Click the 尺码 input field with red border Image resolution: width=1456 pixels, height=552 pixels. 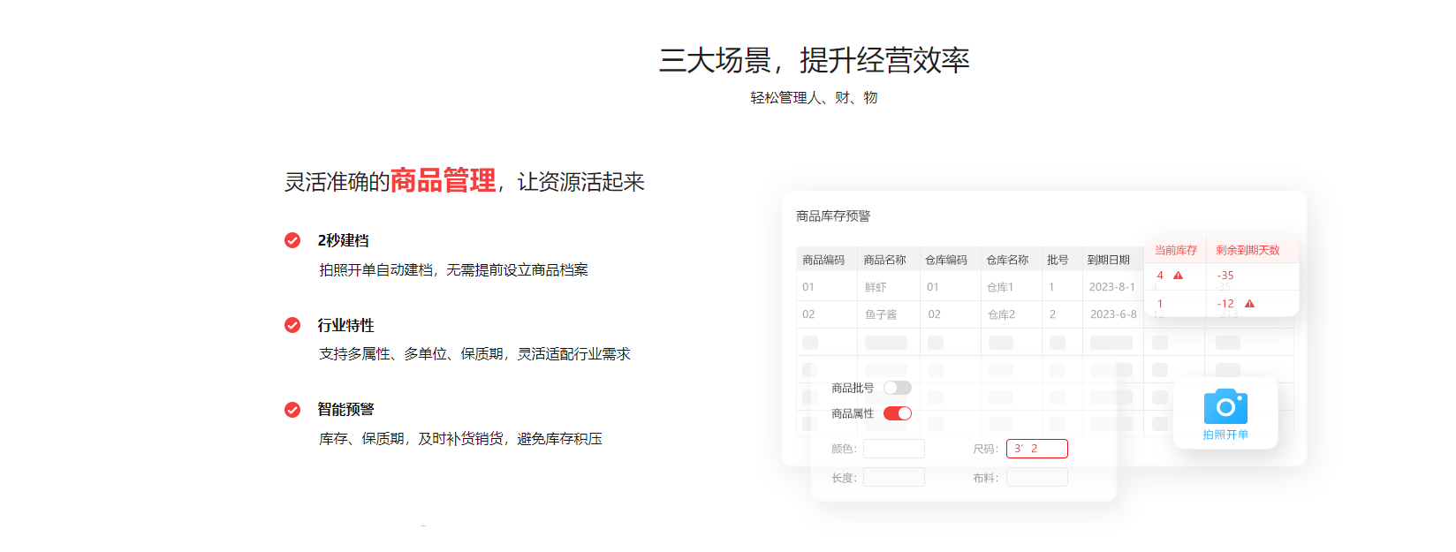[1036, 449]
